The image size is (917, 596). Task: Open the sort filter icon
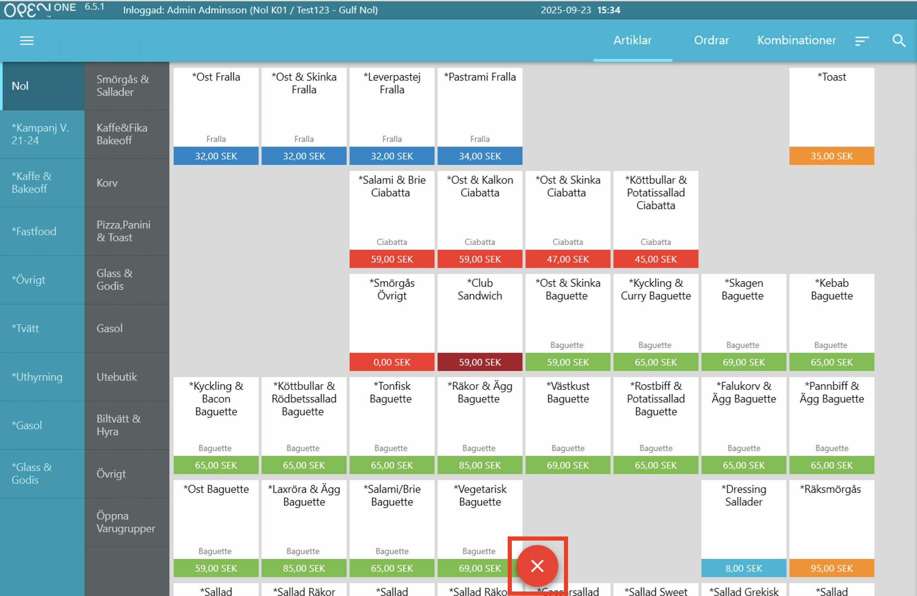[x=862, y=41]
